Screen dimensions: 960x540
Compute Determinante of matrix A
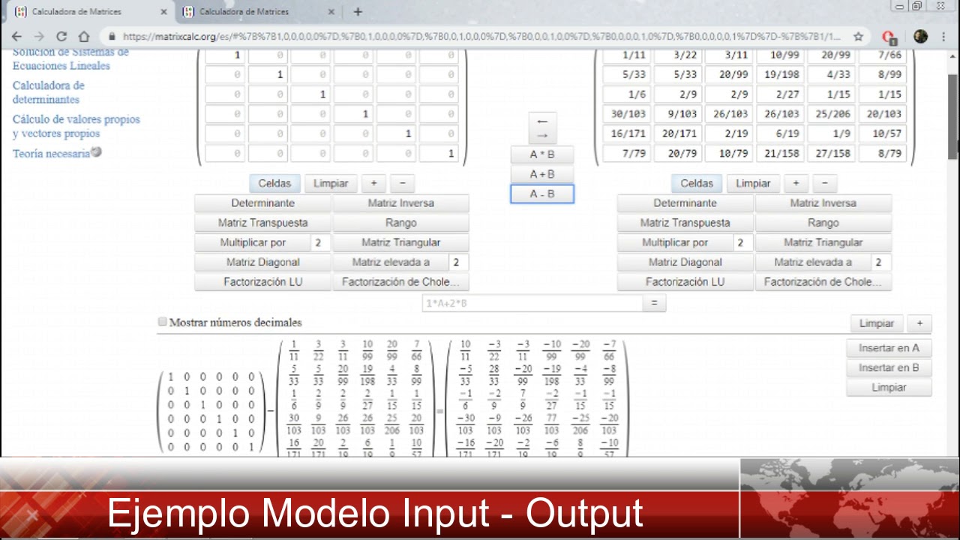(262, 203)
